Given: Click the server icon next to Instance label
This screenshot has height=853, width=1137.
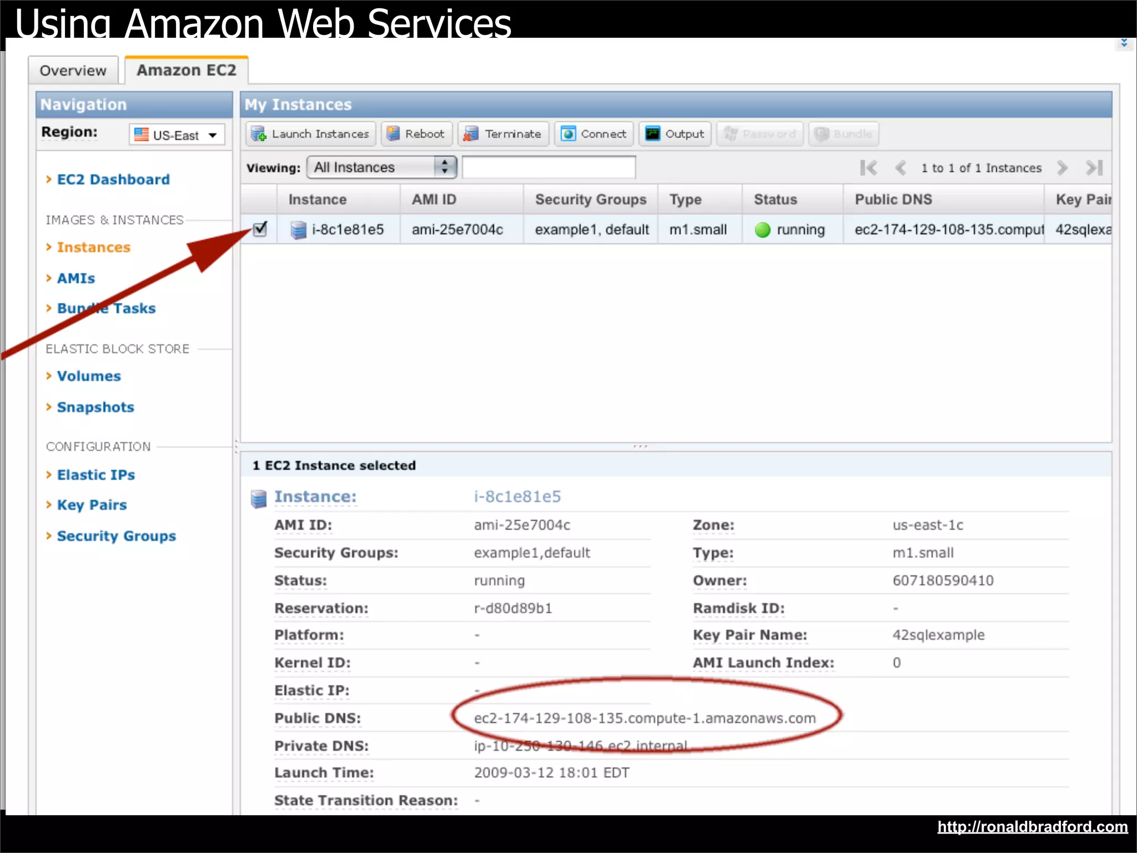Looking at the screenshot, I should tap(259, 499).
